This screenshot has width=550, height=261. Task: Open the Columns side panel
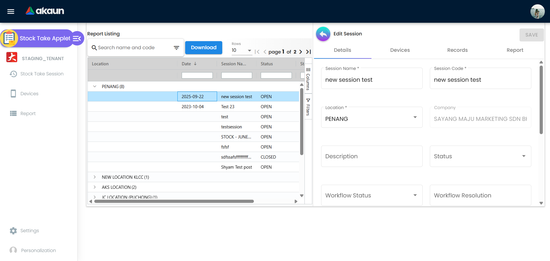(308, 79)
